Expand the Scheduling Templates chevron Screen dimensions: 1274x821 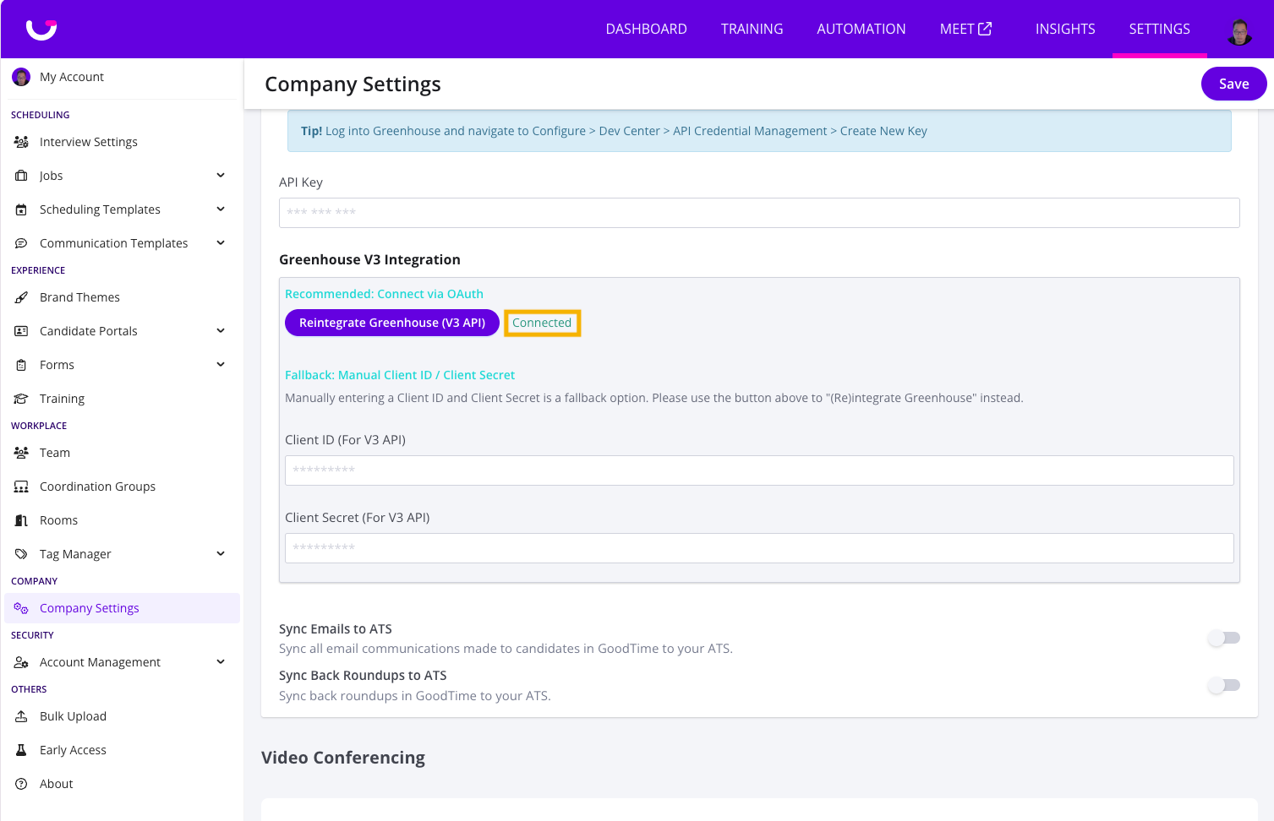click(x=221, y=209)
